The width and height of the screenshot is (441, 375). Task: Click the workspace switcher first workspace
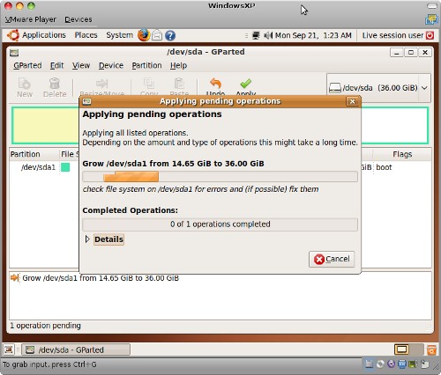401,349
